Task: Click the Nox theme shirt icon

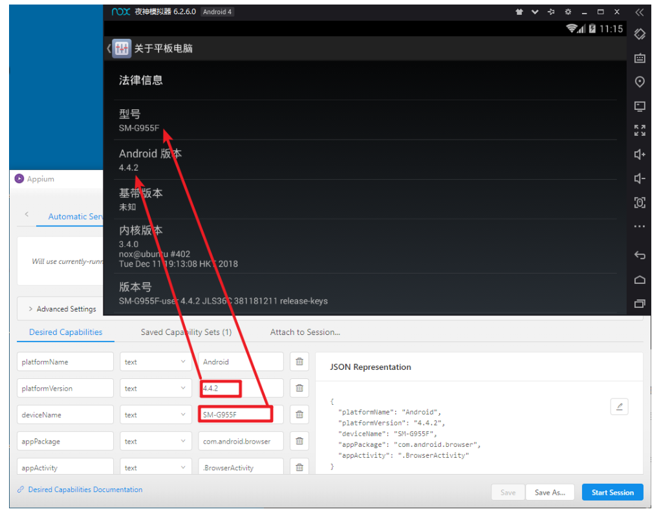Action: [519, 12]
